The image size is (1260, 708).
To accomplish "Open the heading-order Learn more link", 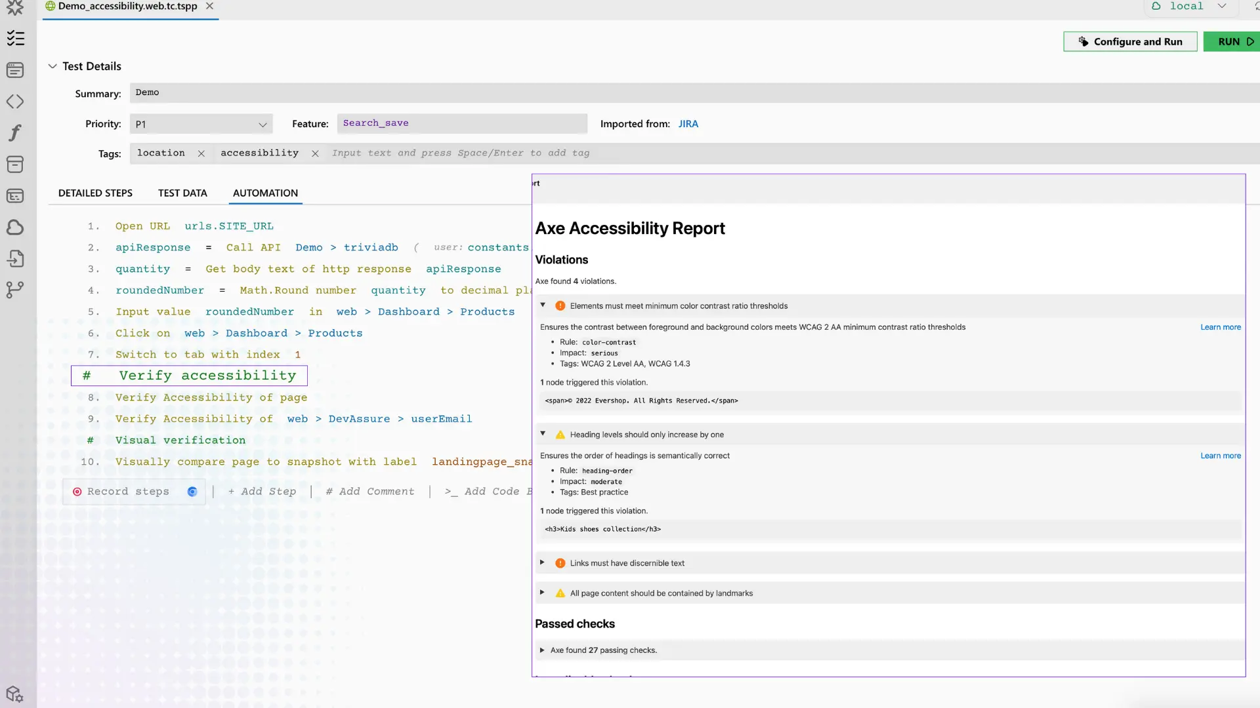I will 1220,456.
